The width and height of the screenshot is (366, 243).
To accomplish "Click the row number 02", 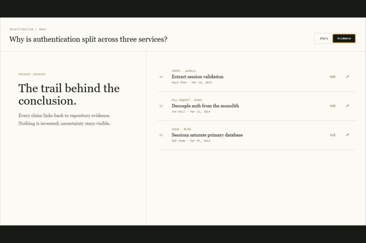I will point(161,106).
